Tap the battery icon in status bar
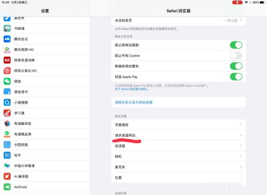 pos(263,2)
